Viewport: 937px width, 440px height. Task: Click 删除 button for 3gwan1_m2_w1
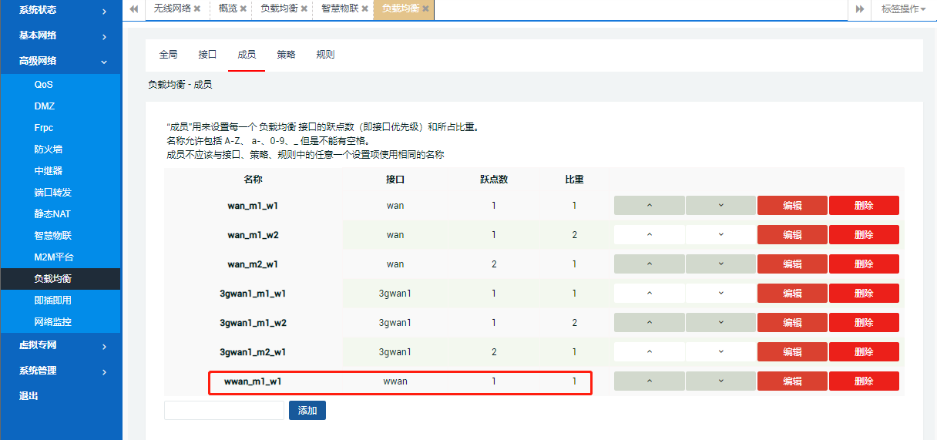tap(864, 352)
